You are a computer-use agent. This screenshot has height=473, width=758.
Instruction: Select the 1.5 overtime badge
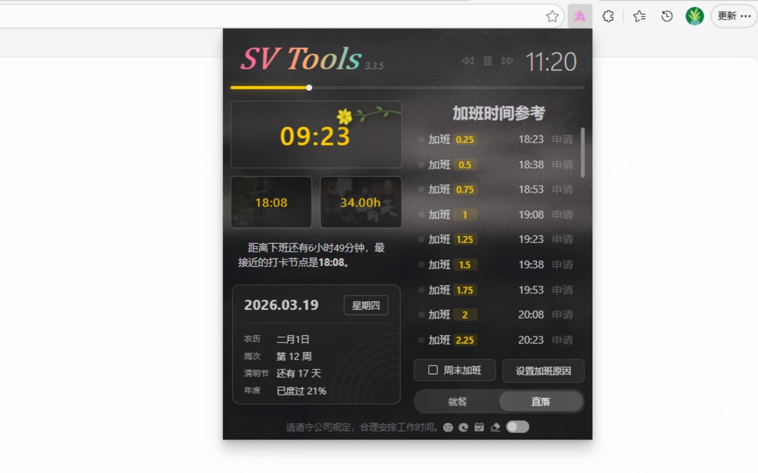pyautogui.click(x=465, y=264)
